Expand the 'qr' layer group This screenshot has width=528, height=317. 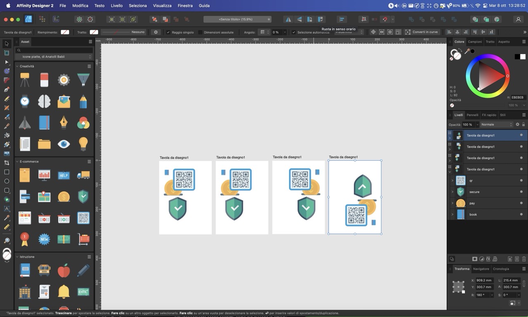click(x=453, y=181)
